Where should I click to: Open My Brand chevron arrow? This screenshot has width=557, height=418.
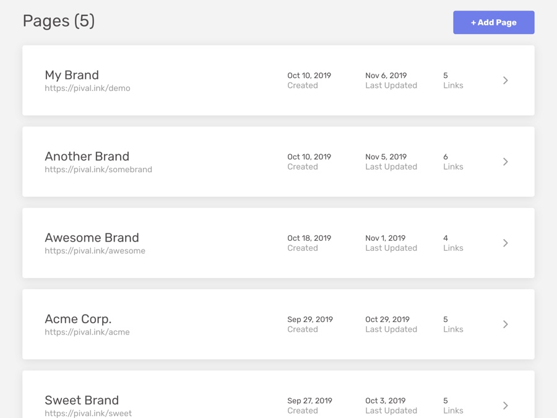click(505, 81)
